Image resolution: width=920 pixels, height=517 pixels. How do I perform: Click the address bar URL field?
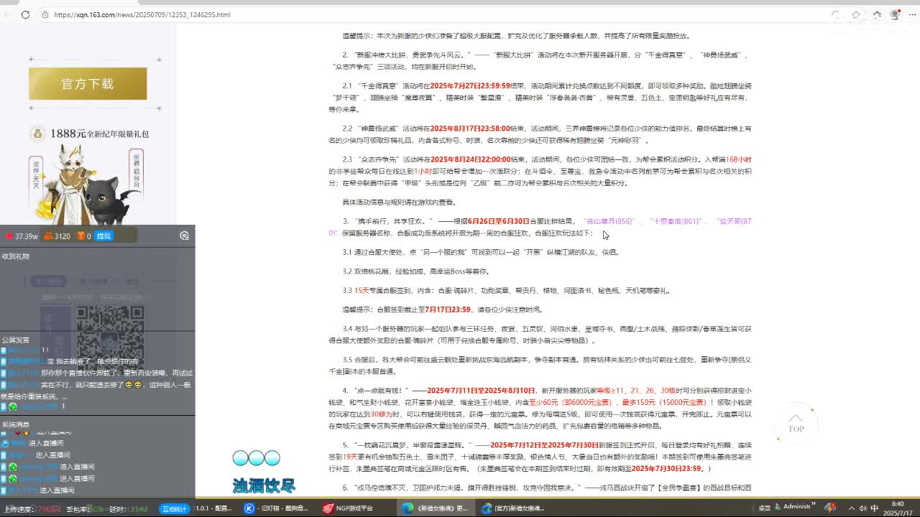(431, 14)
